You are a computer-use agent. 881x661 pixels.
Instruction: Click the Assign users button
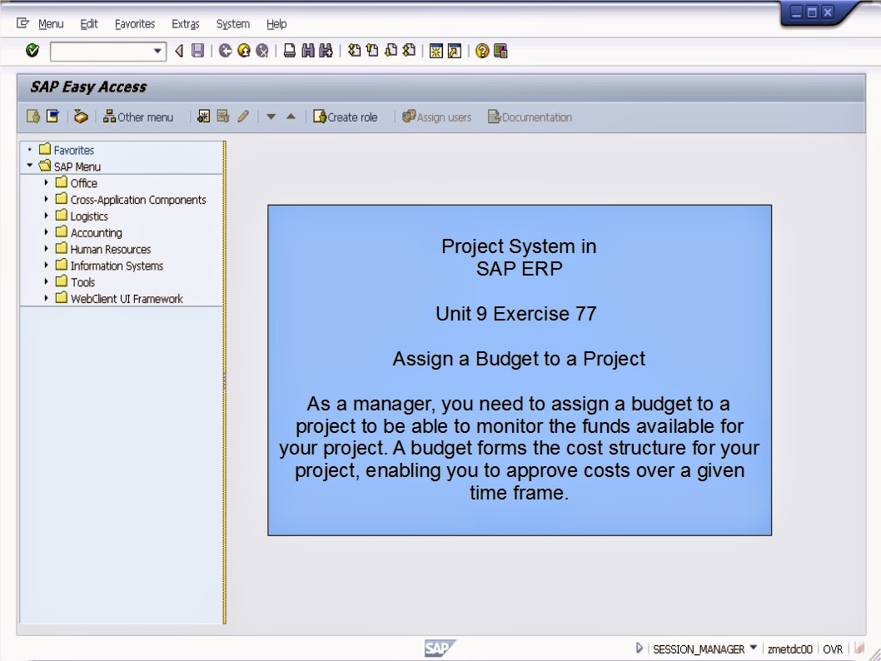(x=436, y=117)
